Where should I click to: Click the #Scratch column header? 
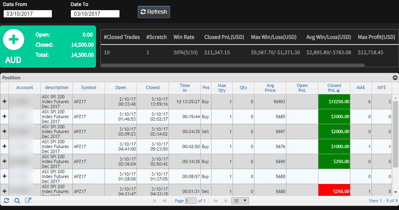pyautogui.click(x=156, y=37)
